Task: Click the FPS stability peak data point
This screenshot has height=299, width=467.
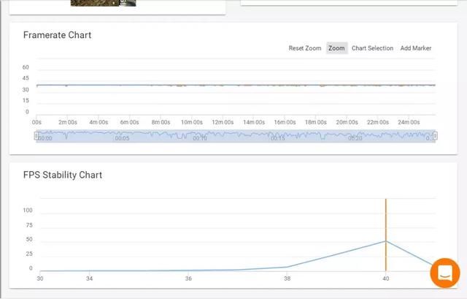Action: [x=385, y=241]
